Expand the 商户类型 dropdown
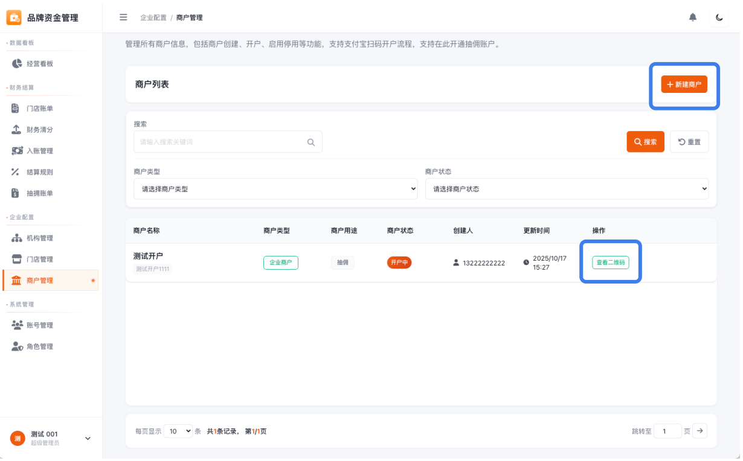Screen dimensions: 743x461 point(275,189)
